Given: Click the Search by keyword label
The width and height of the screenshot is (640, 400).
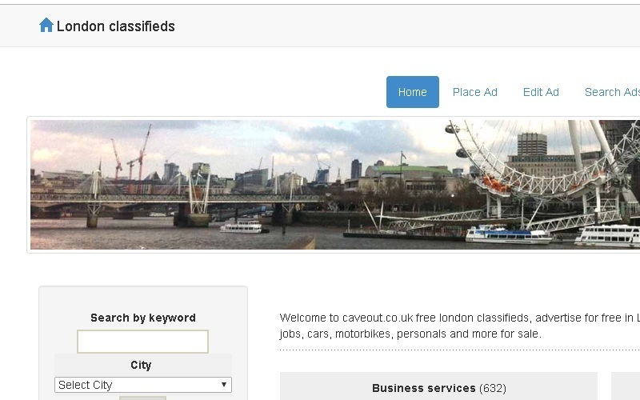Looking at the screenshot, I should (x=143, y=318).
